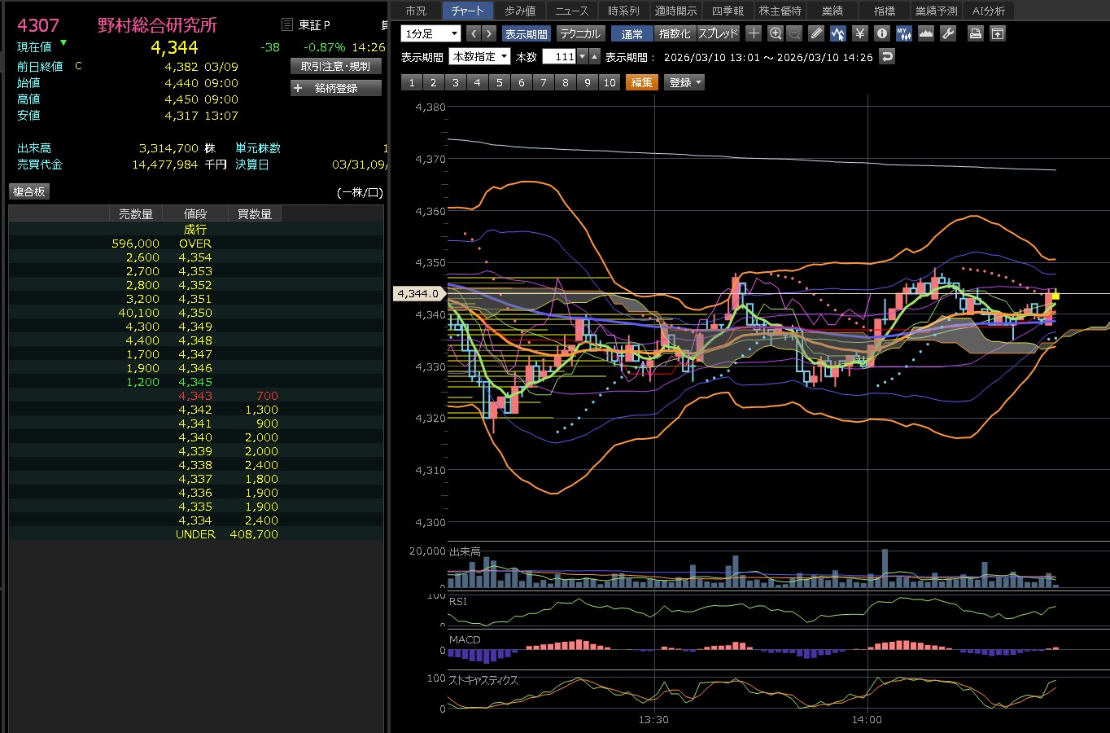Screen dimensions: 1110x733
Task: Reset display period with return arrow icon
Action: pyautogui.click(x=888, y=56)
